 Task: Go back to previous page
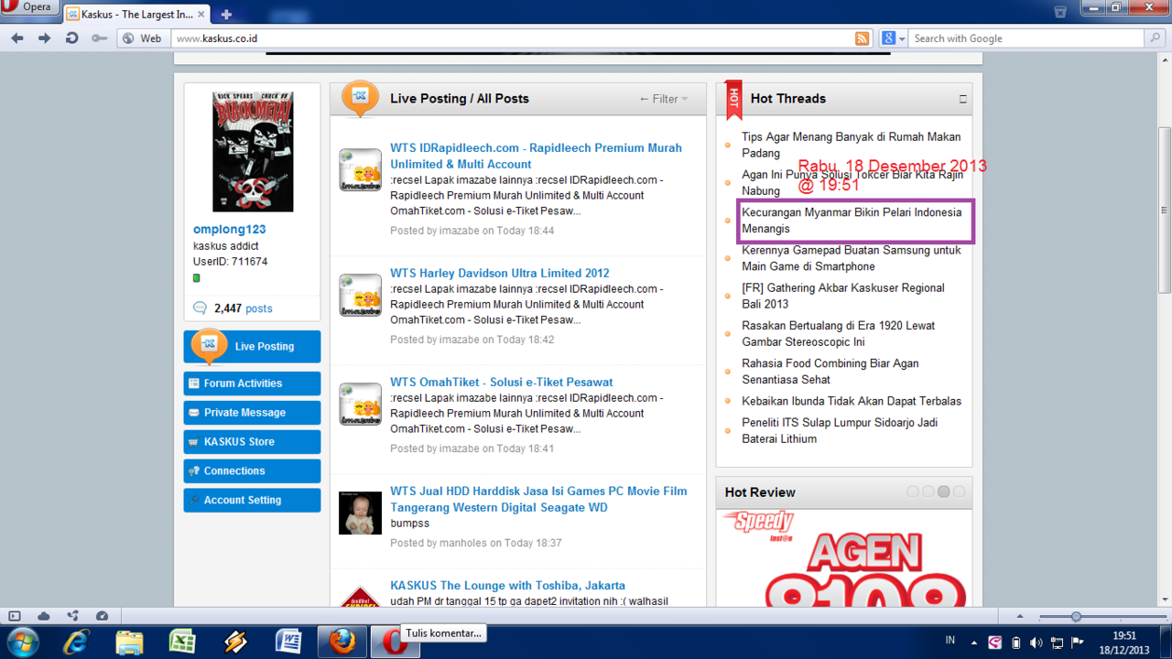click(17, 38)
